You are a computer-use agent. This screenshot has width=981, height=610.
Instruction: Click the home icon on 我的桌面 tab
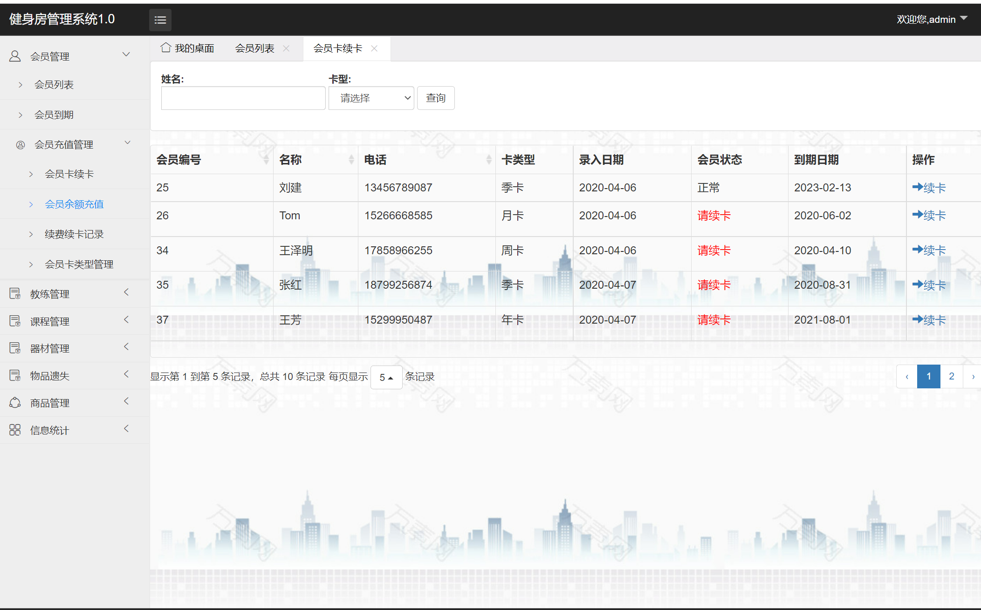point(165,47)
